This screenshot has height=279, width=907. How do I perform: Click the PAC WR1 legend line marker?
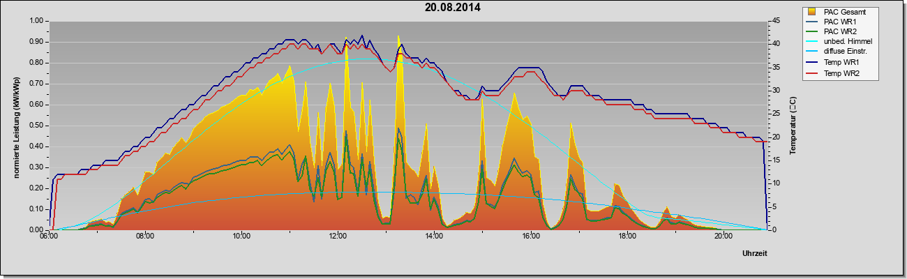(x=812, y=22)
